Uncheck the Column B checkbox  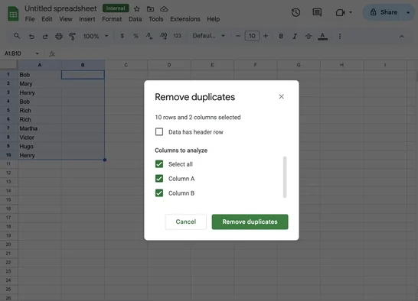tap(159, 193)
